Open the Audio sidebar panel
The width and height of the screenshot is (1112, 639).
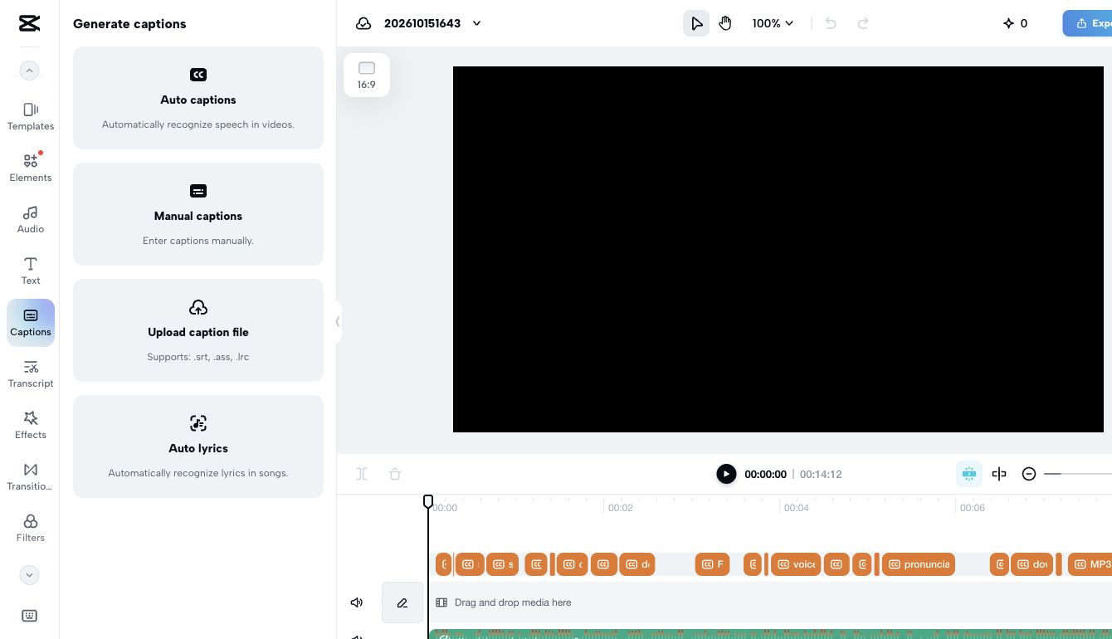[x=31, y=219]
